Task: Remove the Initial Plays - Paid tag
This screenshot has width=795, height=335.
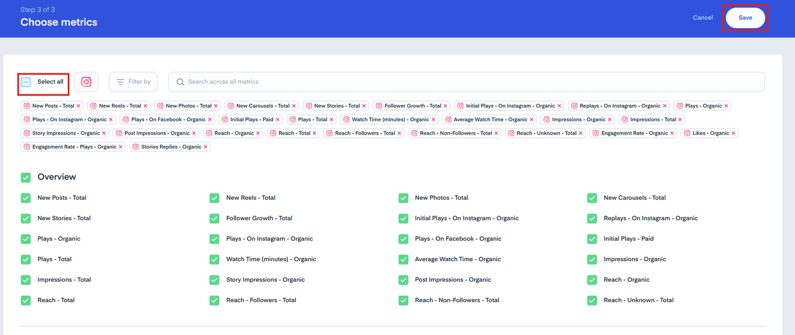Action: point(278,120)
